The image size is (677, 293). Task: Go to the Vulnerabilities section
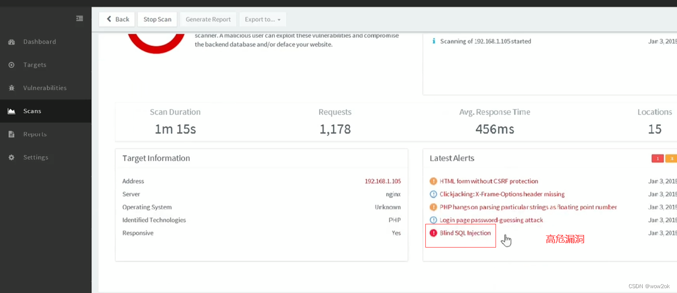click(45, 88)
